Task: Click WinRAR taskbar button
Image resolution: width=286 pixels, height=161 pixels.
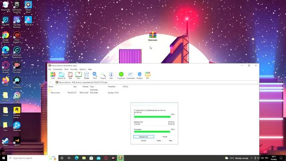Action: pos(120,158)
